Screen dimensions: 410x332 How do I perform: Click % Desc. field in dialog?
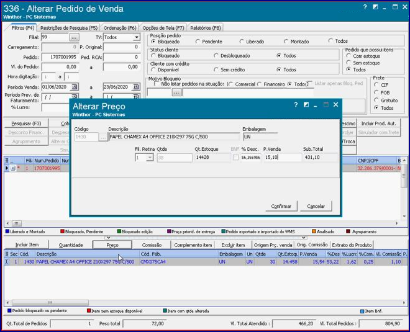[x=251, y=157]
